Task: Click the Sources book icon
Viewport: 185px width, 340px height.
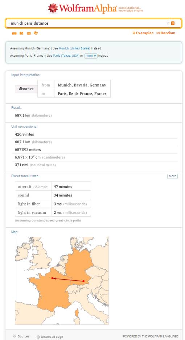Action: (x=15, y=336)
